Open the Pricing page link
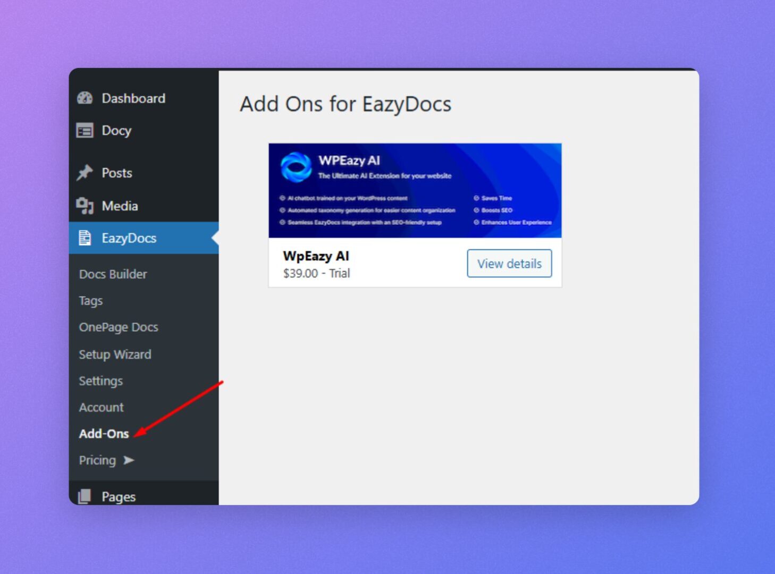The width and height of the screenshot is (775, 574). click(x=97, y=460)
